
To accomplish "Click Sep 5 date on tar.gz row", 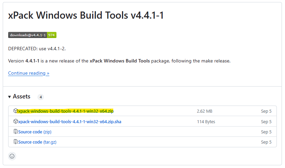I will (x=266, y=142).
